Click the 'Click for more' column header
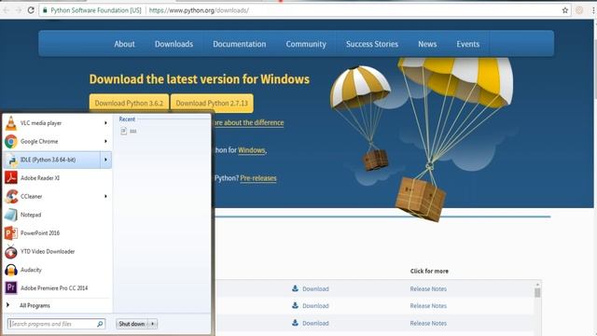The width and height of the screenshot is (597, 336). [x=429, y=271]
